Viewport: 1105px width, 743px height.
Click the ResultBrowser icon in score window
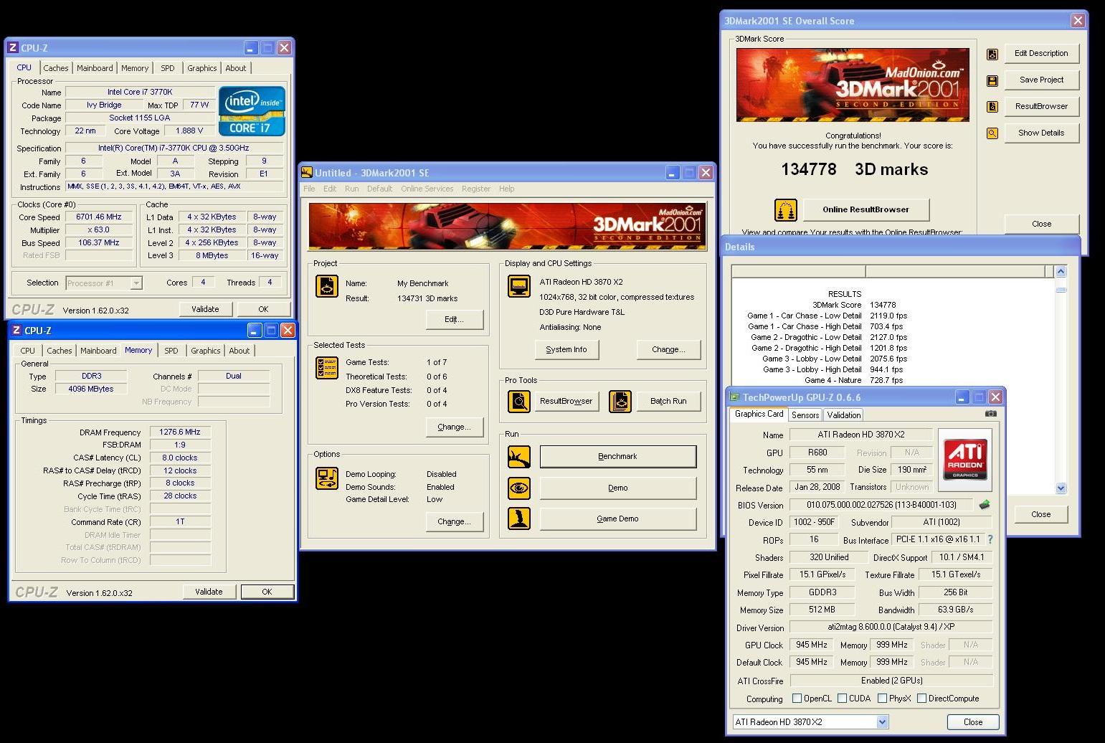pos(992,107)
